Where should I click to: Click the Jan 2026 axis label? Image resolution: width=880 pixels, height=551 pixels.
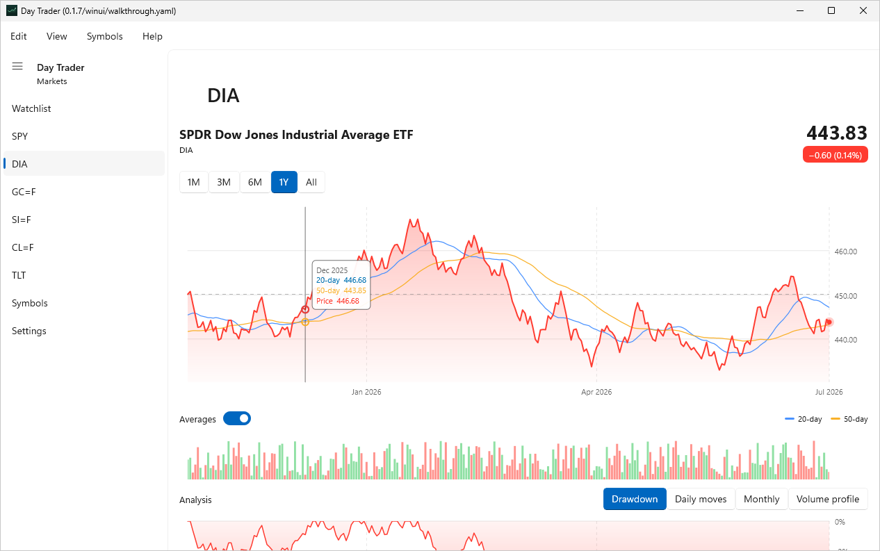(x=366, y=392)
